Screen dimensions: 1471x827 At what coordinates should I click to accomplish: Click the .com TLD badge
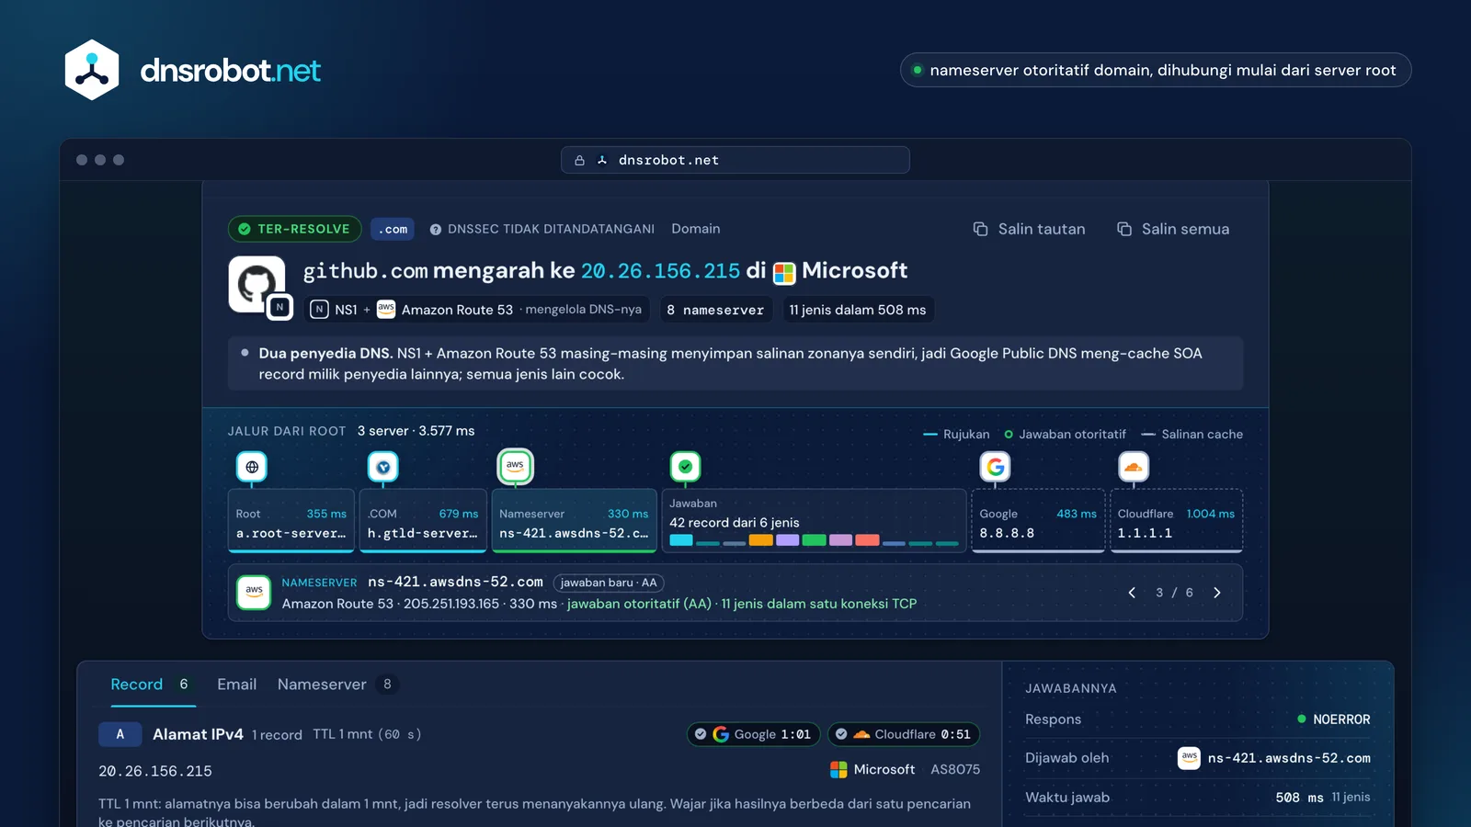click(393, 229)
